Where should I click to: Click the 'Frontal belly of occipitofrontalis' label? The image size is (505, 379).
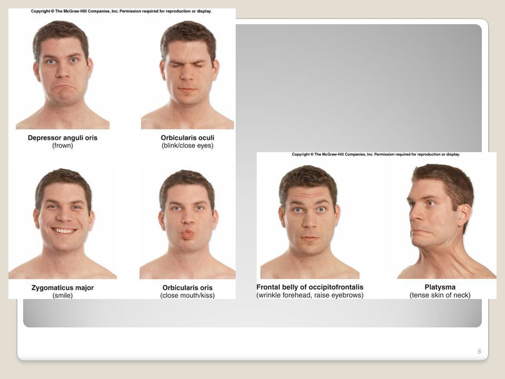310,287
